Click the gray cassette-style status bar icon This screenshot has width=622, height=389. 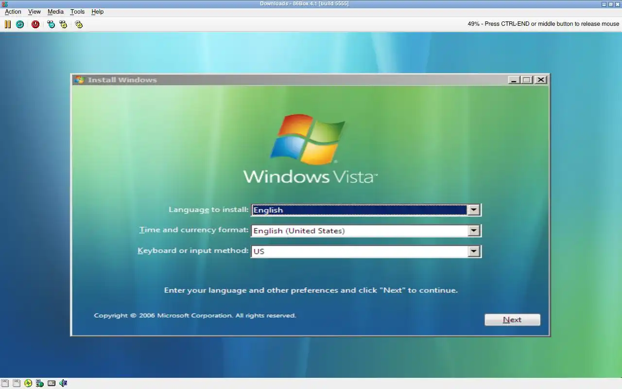click(52, 383)
